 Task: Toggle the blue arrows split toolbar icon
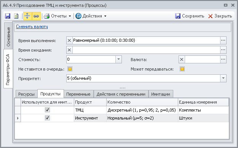coord(27,16)
